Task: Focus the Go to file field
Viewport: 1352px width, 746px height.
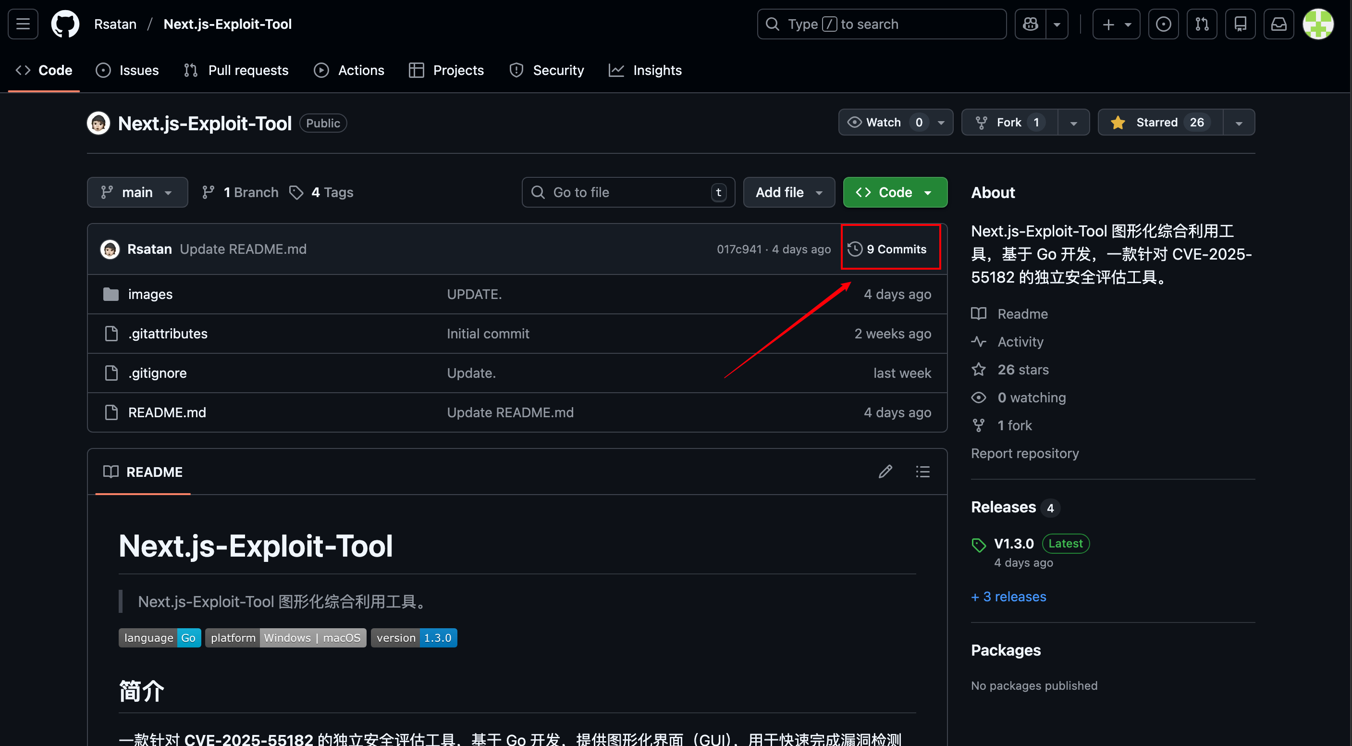Action: tap(627, 192)
